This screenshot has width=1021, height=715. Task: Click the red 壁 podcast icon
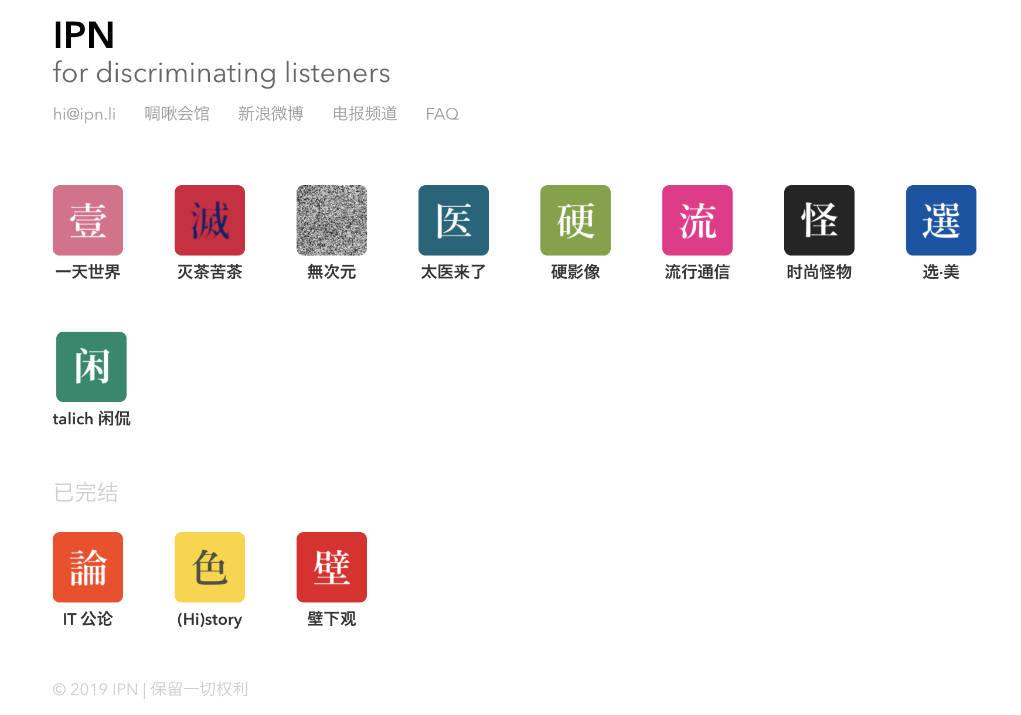332,567
